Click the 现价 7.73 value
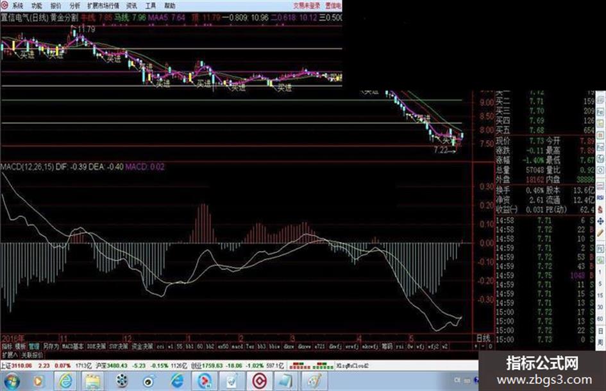Image resolution: width=606 pixels, height=391 pixels. (x=537, y=141)
